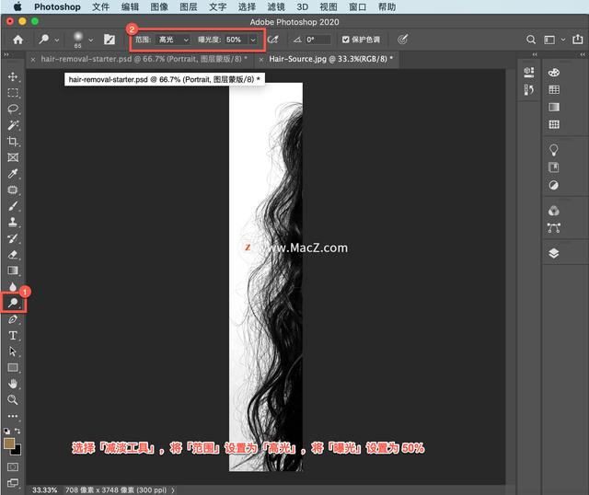Open the Properties panel icon
The height and width of the screenshot is (495, 589).
529,72
